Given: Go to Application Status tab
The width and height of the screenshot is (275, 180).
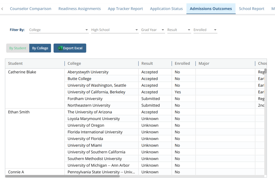Looking at the screenshot, I should [166, 8].
